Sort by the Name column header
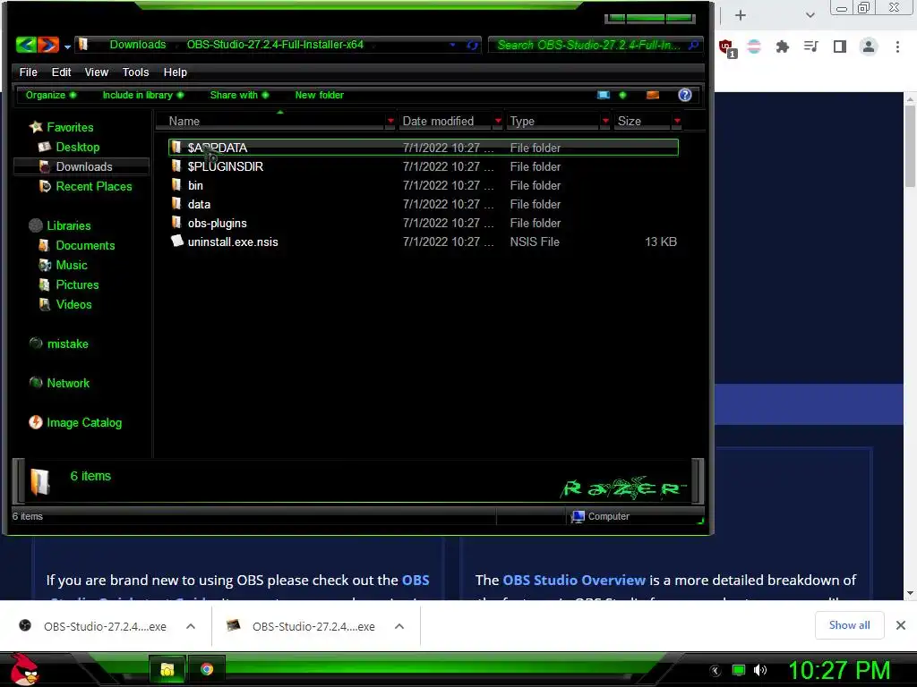The width and height of the screenshot is (917, 687). (270, 121)
